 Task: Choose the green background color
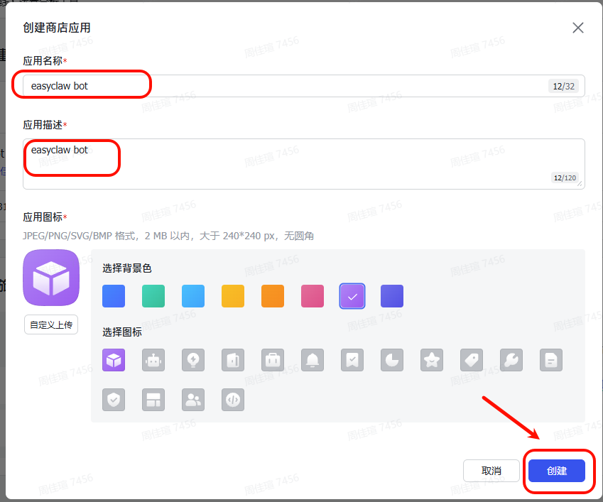click(153, 296)
